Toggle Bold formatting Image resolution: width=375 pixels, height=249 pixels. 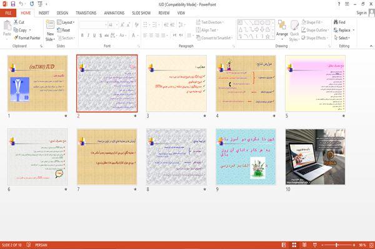point(82,36)
